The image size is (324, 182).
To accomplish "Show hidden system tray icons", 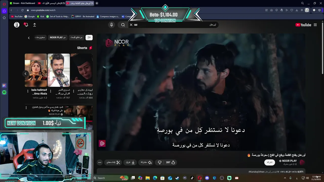I will point(285,178).
